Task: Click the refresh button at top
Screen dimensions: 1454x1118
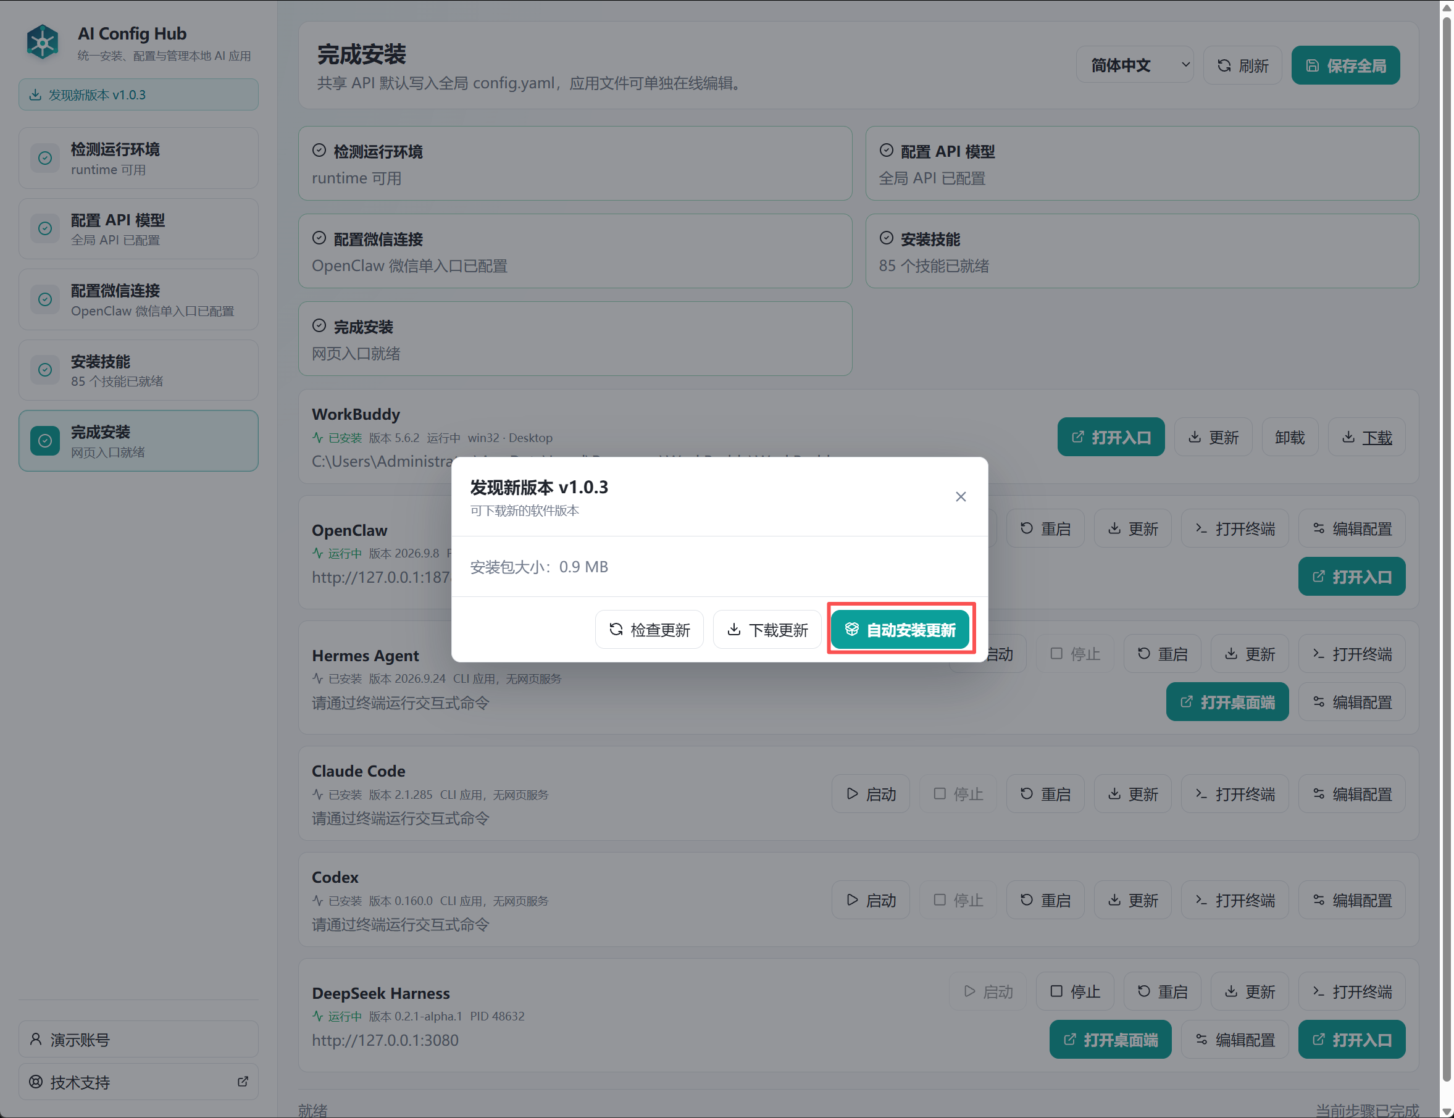Action: (1242, 65)
